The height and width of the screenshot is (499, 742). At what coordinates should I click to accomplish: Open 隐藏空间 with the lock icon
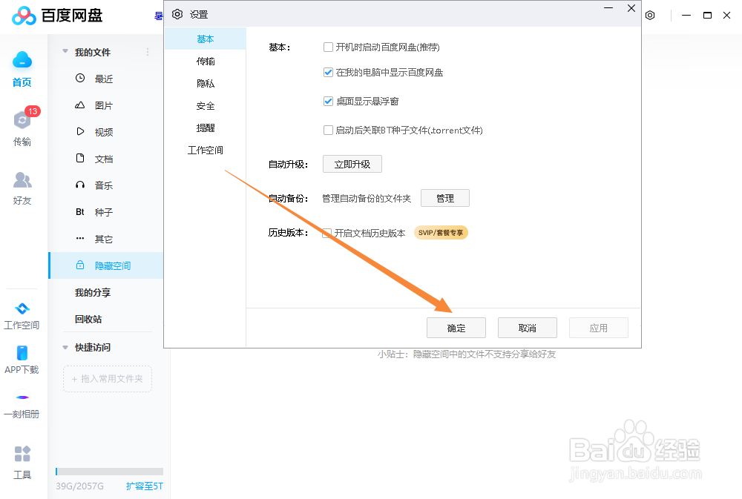pos(105,265)
